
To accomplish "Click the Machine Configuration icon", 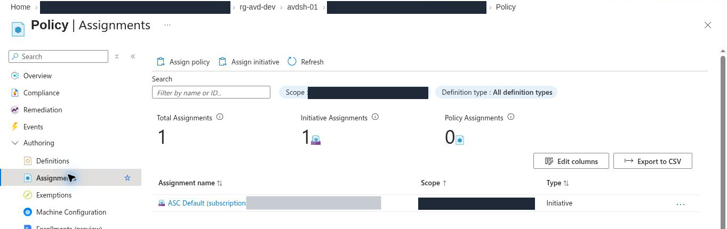I will (x=28, y=212).
